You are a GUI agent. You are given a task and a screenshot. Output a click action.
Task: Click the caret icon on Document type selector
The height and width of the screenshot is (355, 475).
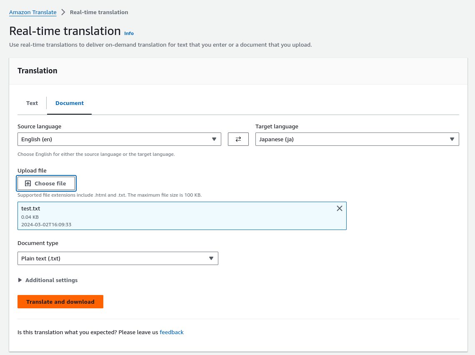pos(211,258)
